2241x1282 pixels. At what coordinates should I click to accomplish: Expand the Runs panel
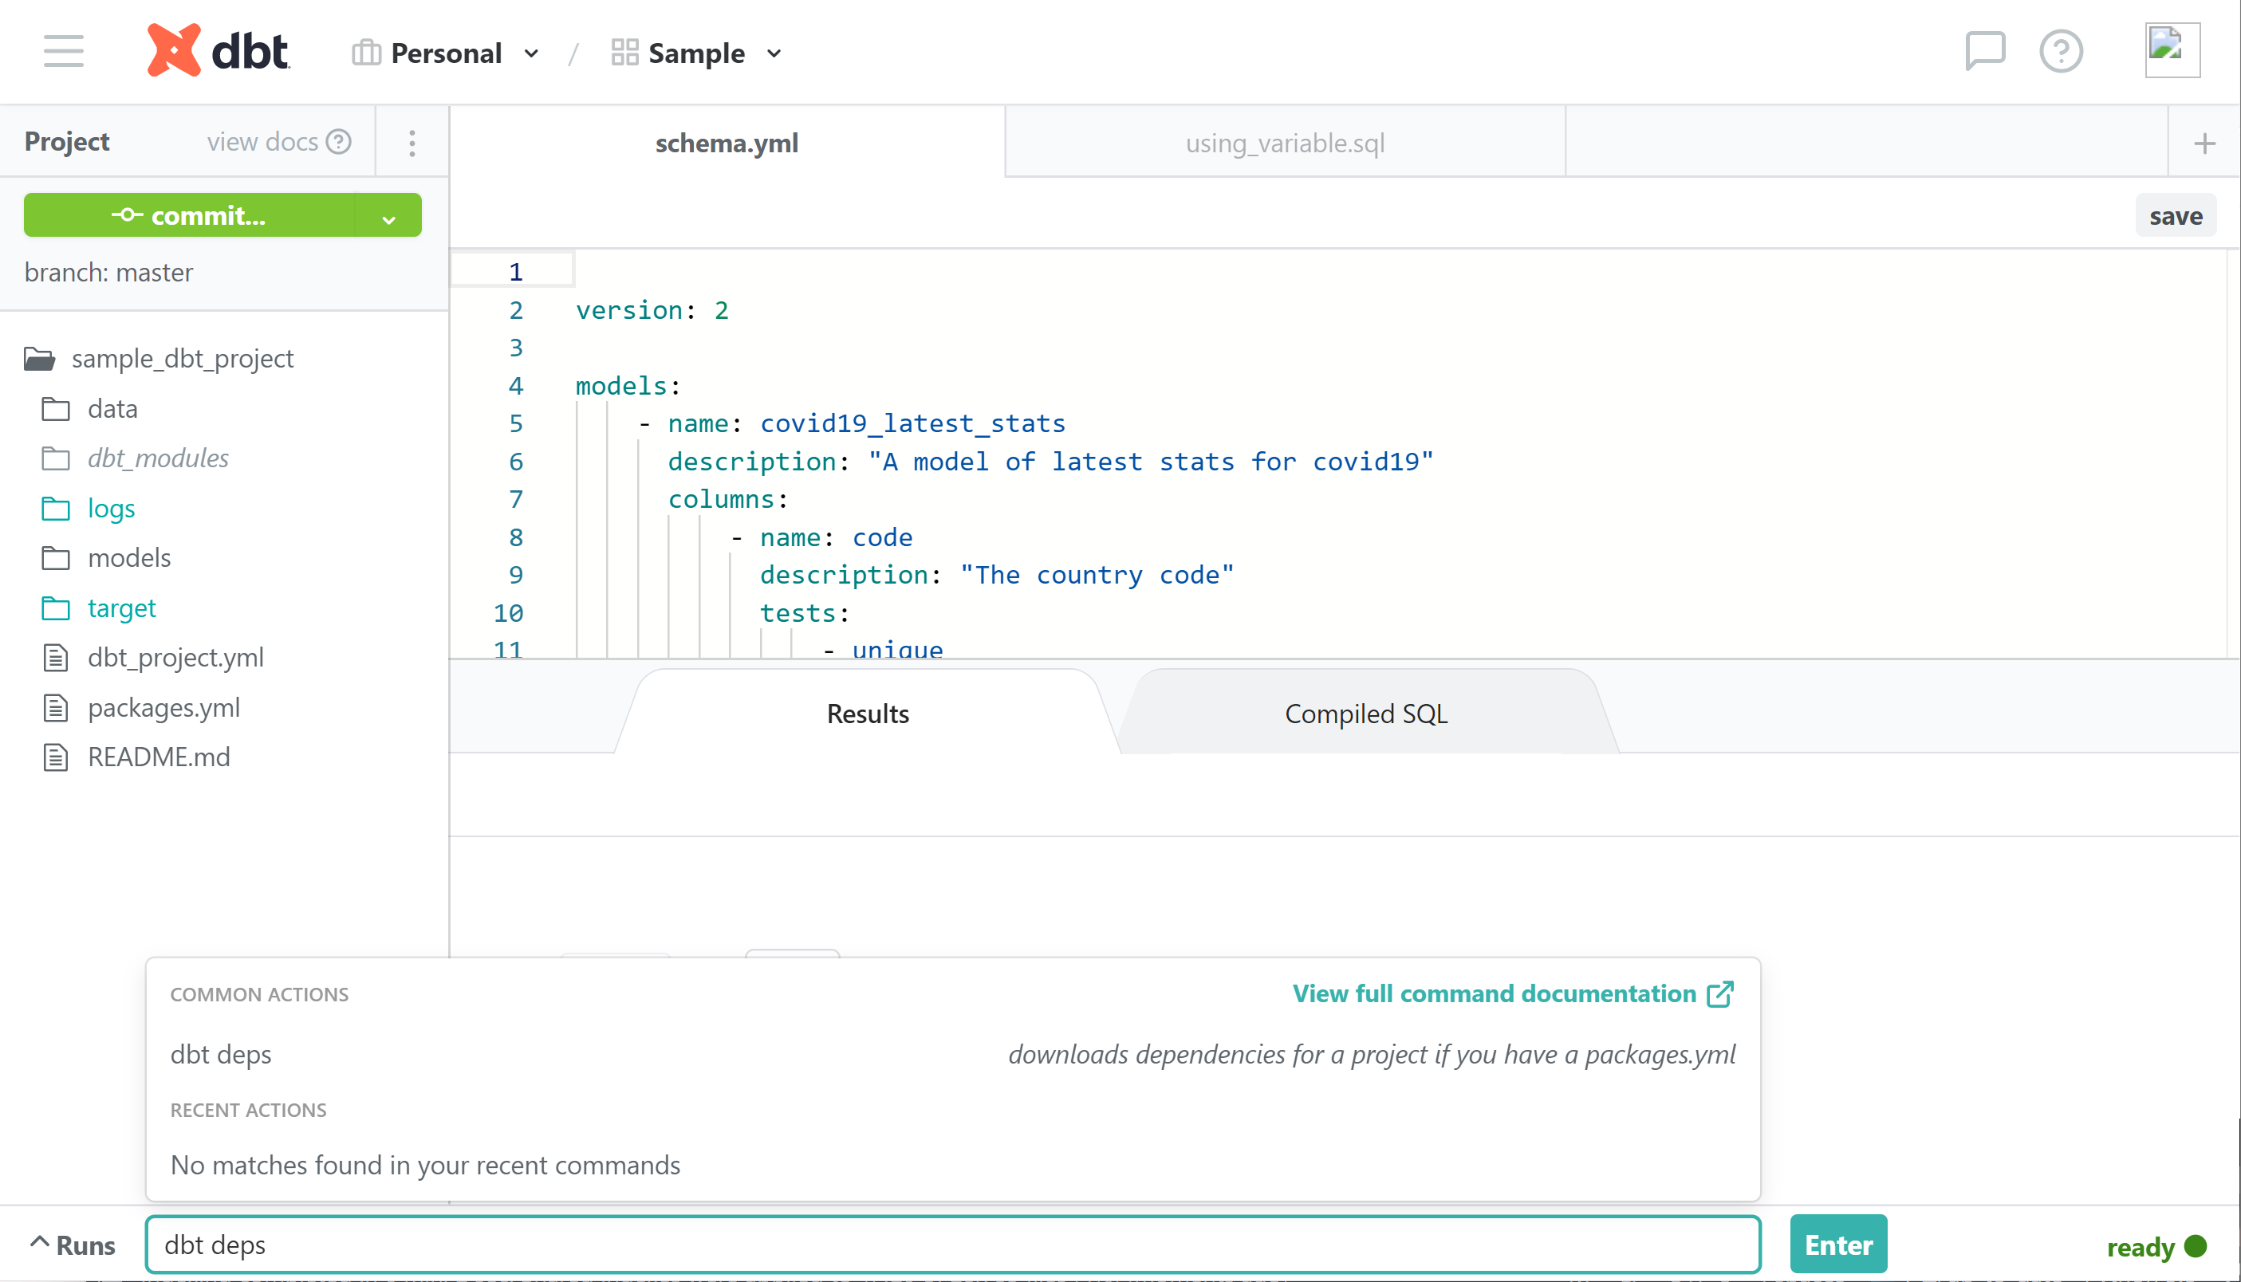click(73, 1245)
